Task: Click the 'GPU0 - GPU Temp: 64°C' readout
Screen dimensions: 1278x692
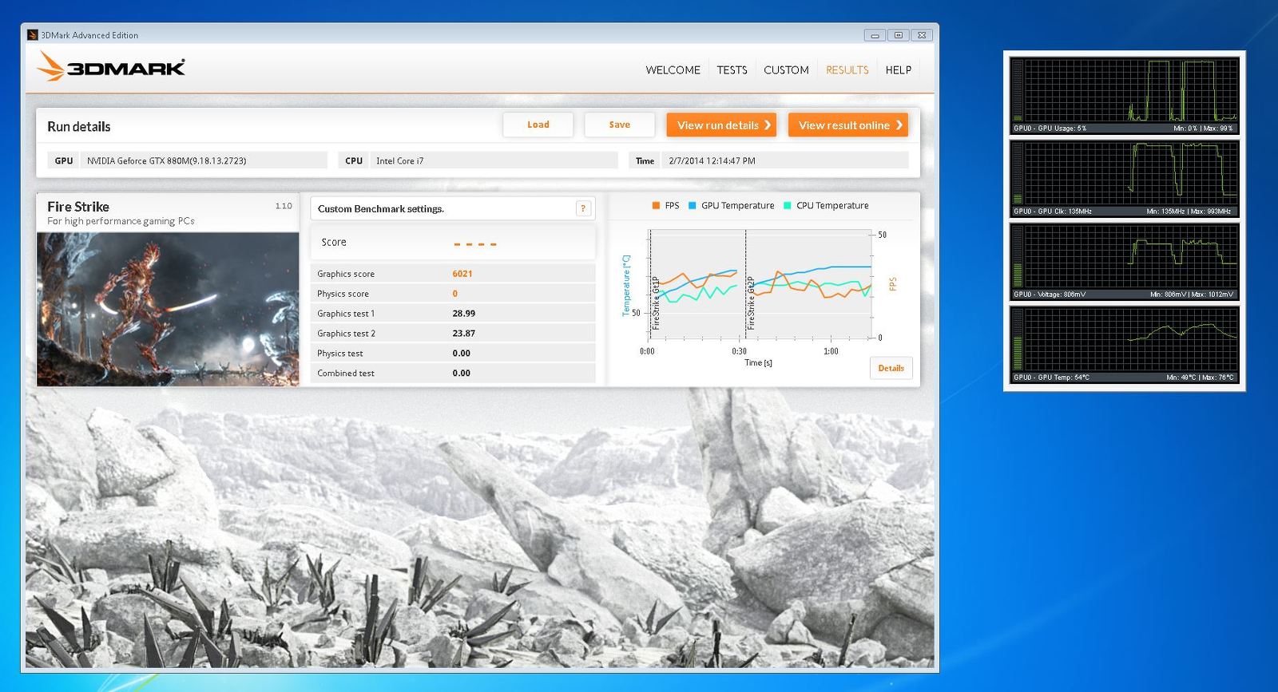Action: (x=1051, y=378)
